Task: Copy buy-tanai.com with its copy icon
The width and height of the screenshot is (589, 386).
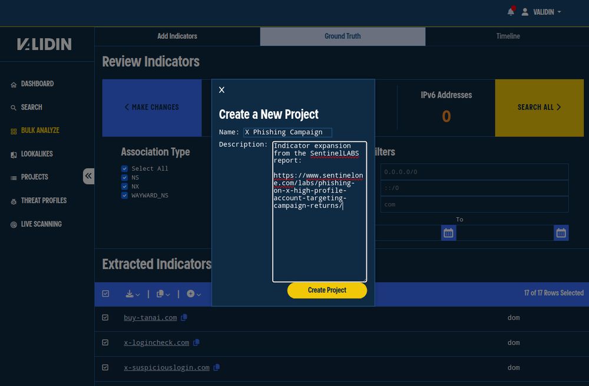Action: [x=184, y=317]
